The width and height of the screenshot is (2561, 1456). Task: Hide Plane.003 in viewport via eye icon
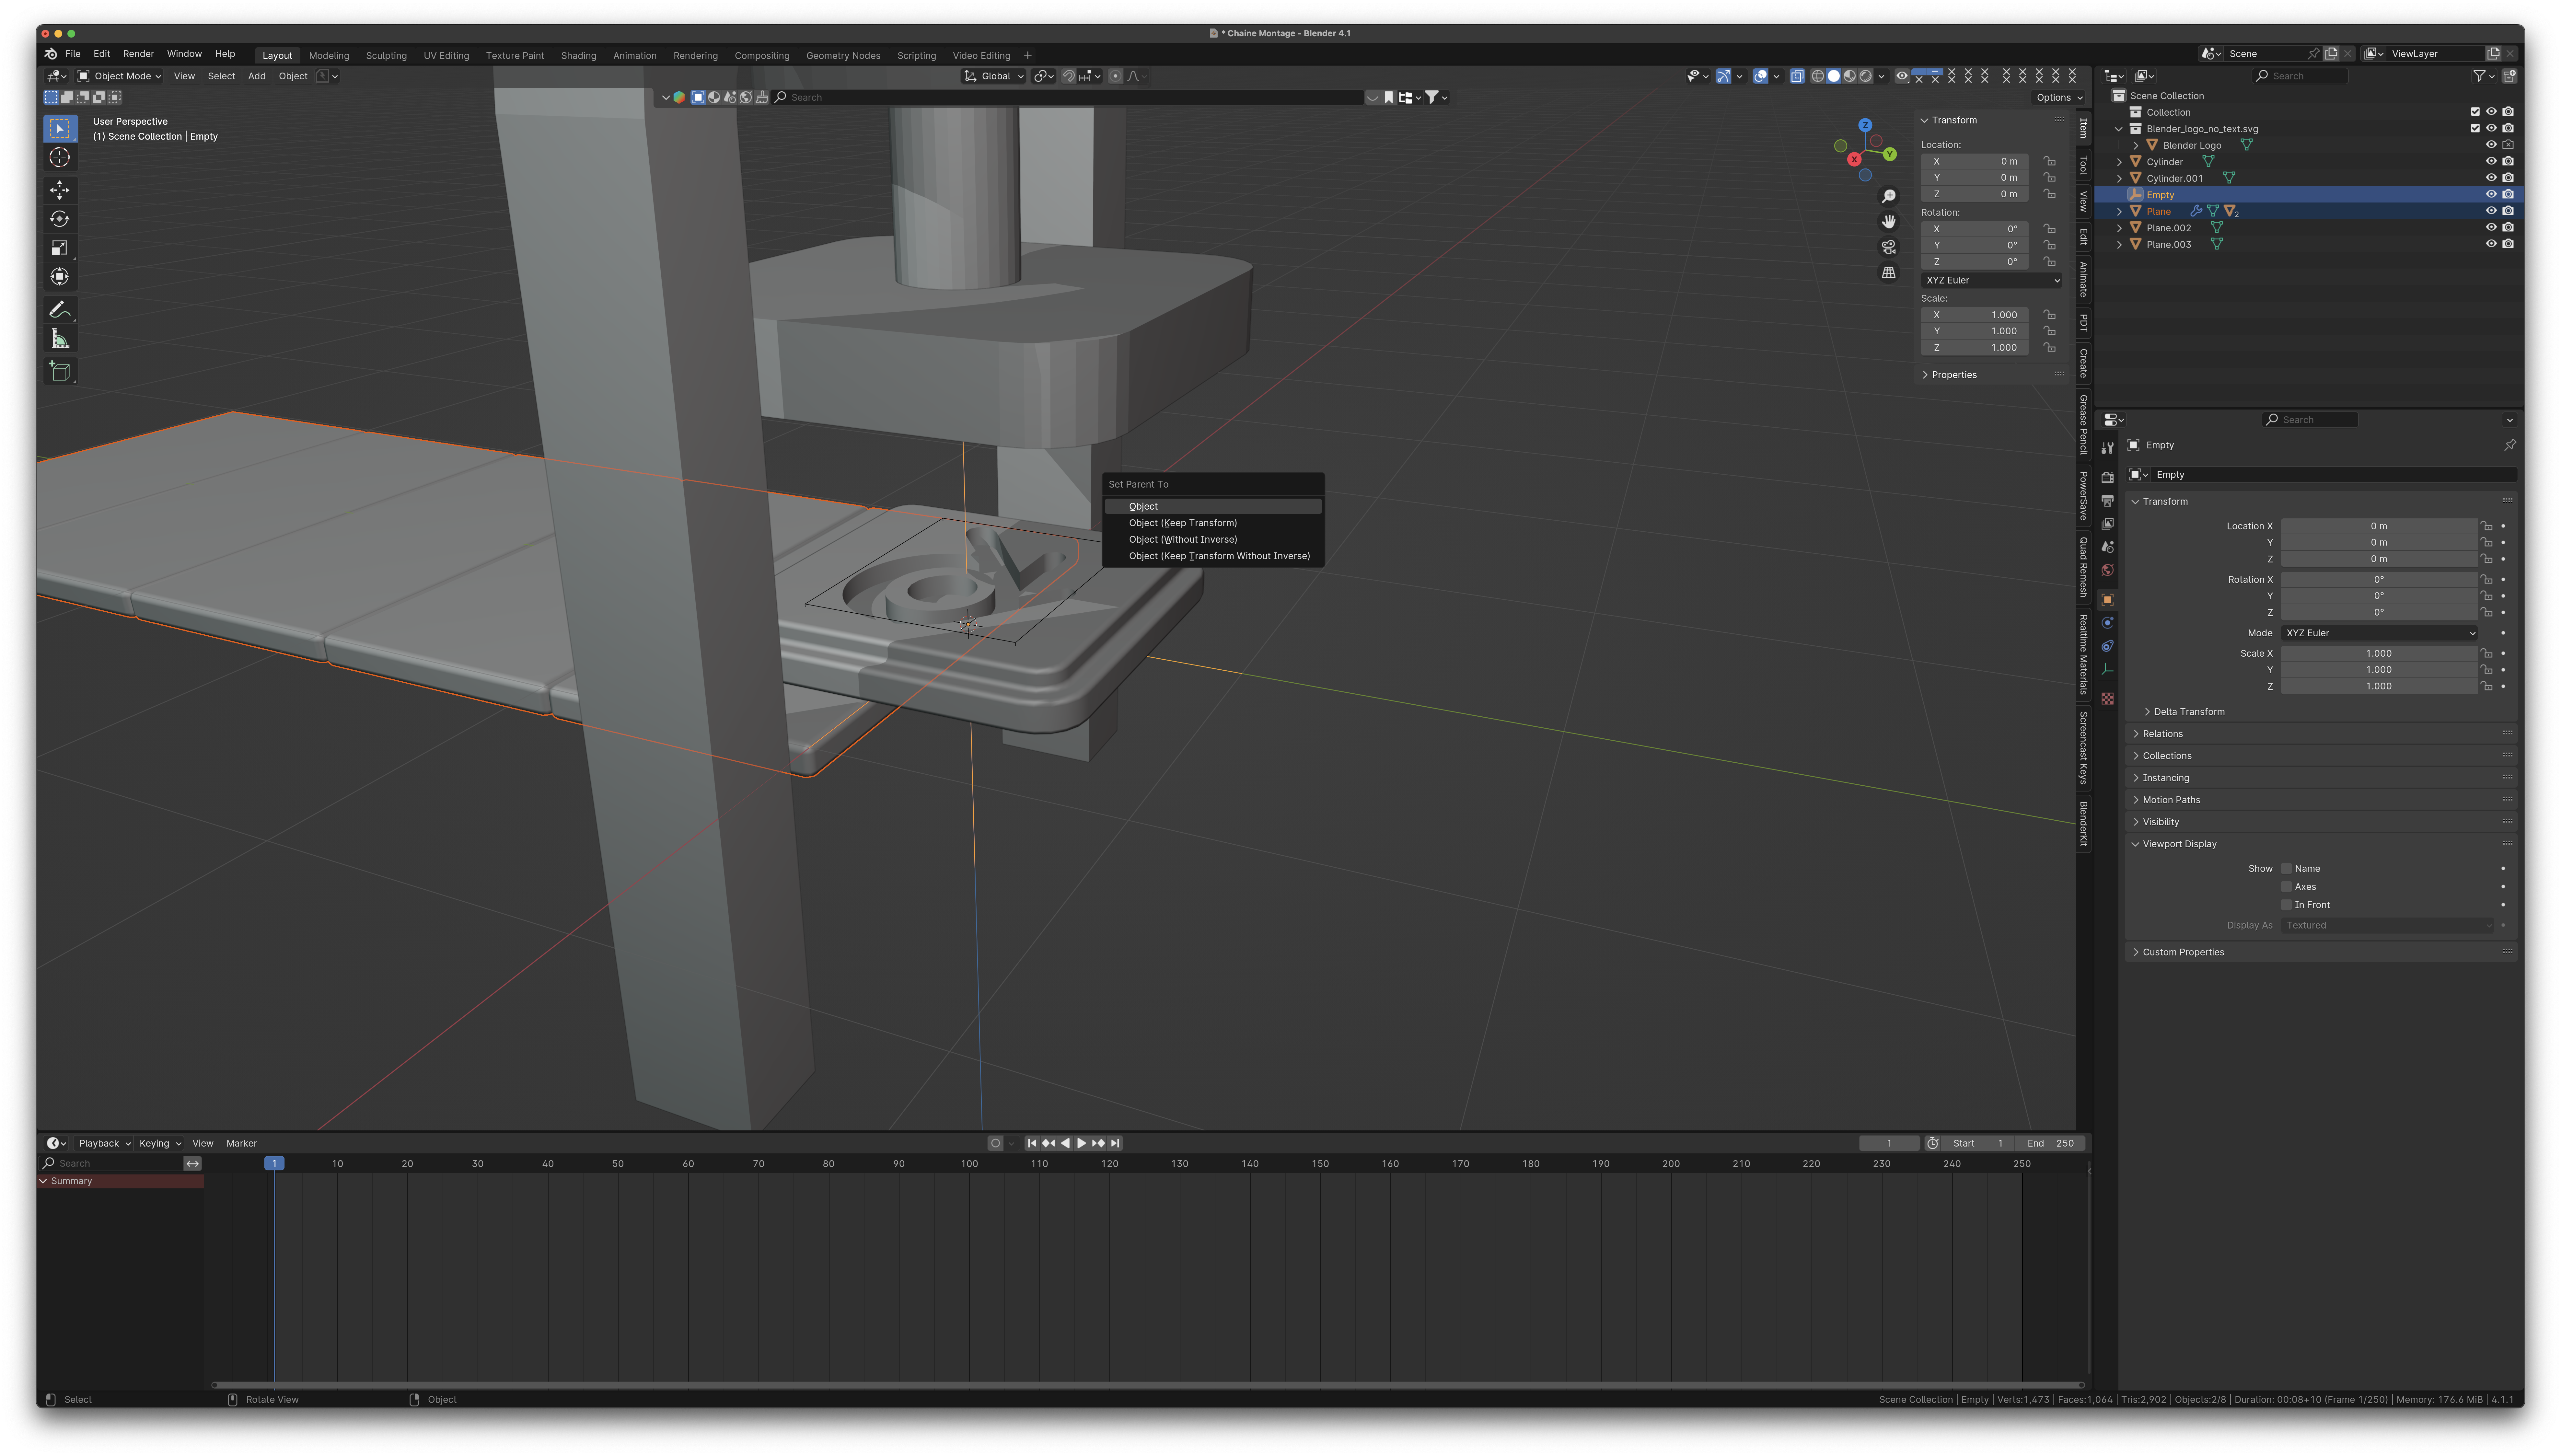coord(2491,244)
